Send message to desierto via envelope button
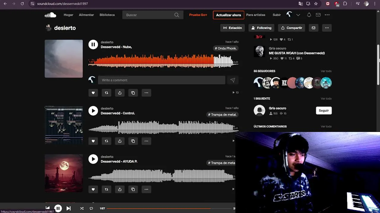This screenshot has width=380, height=213. click(313, 28)
